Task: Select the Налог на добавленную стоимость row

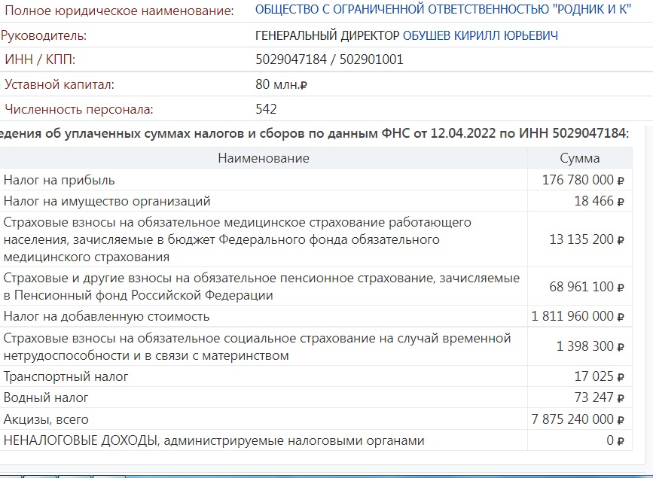Action: point(107,316)
